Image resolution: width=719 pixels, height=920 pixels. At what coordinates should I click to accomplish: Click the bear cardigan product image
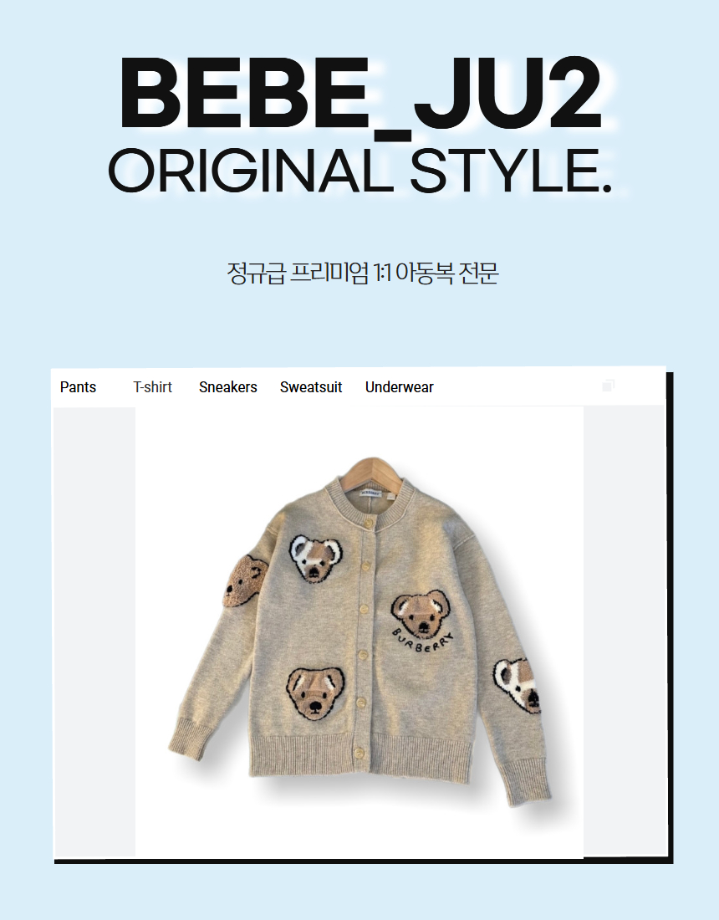click(359, 632)
